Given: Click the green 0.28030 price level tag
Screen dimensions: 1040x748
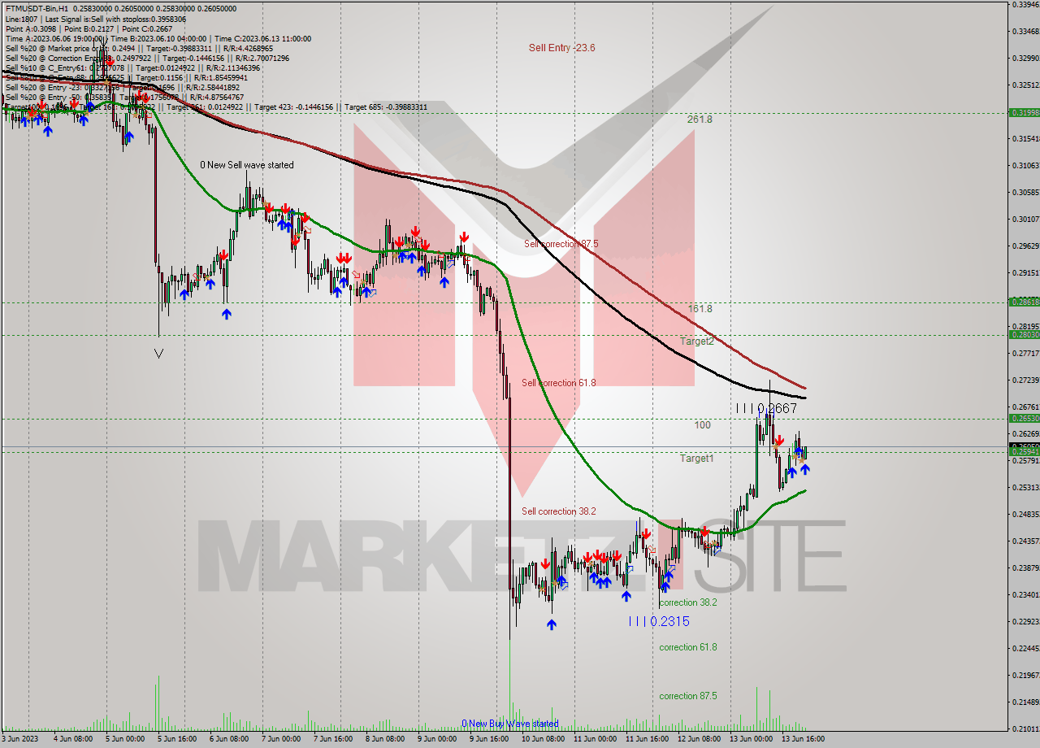Looking at the screenshot, I should pyautogui.click(x=1024, y=334).
